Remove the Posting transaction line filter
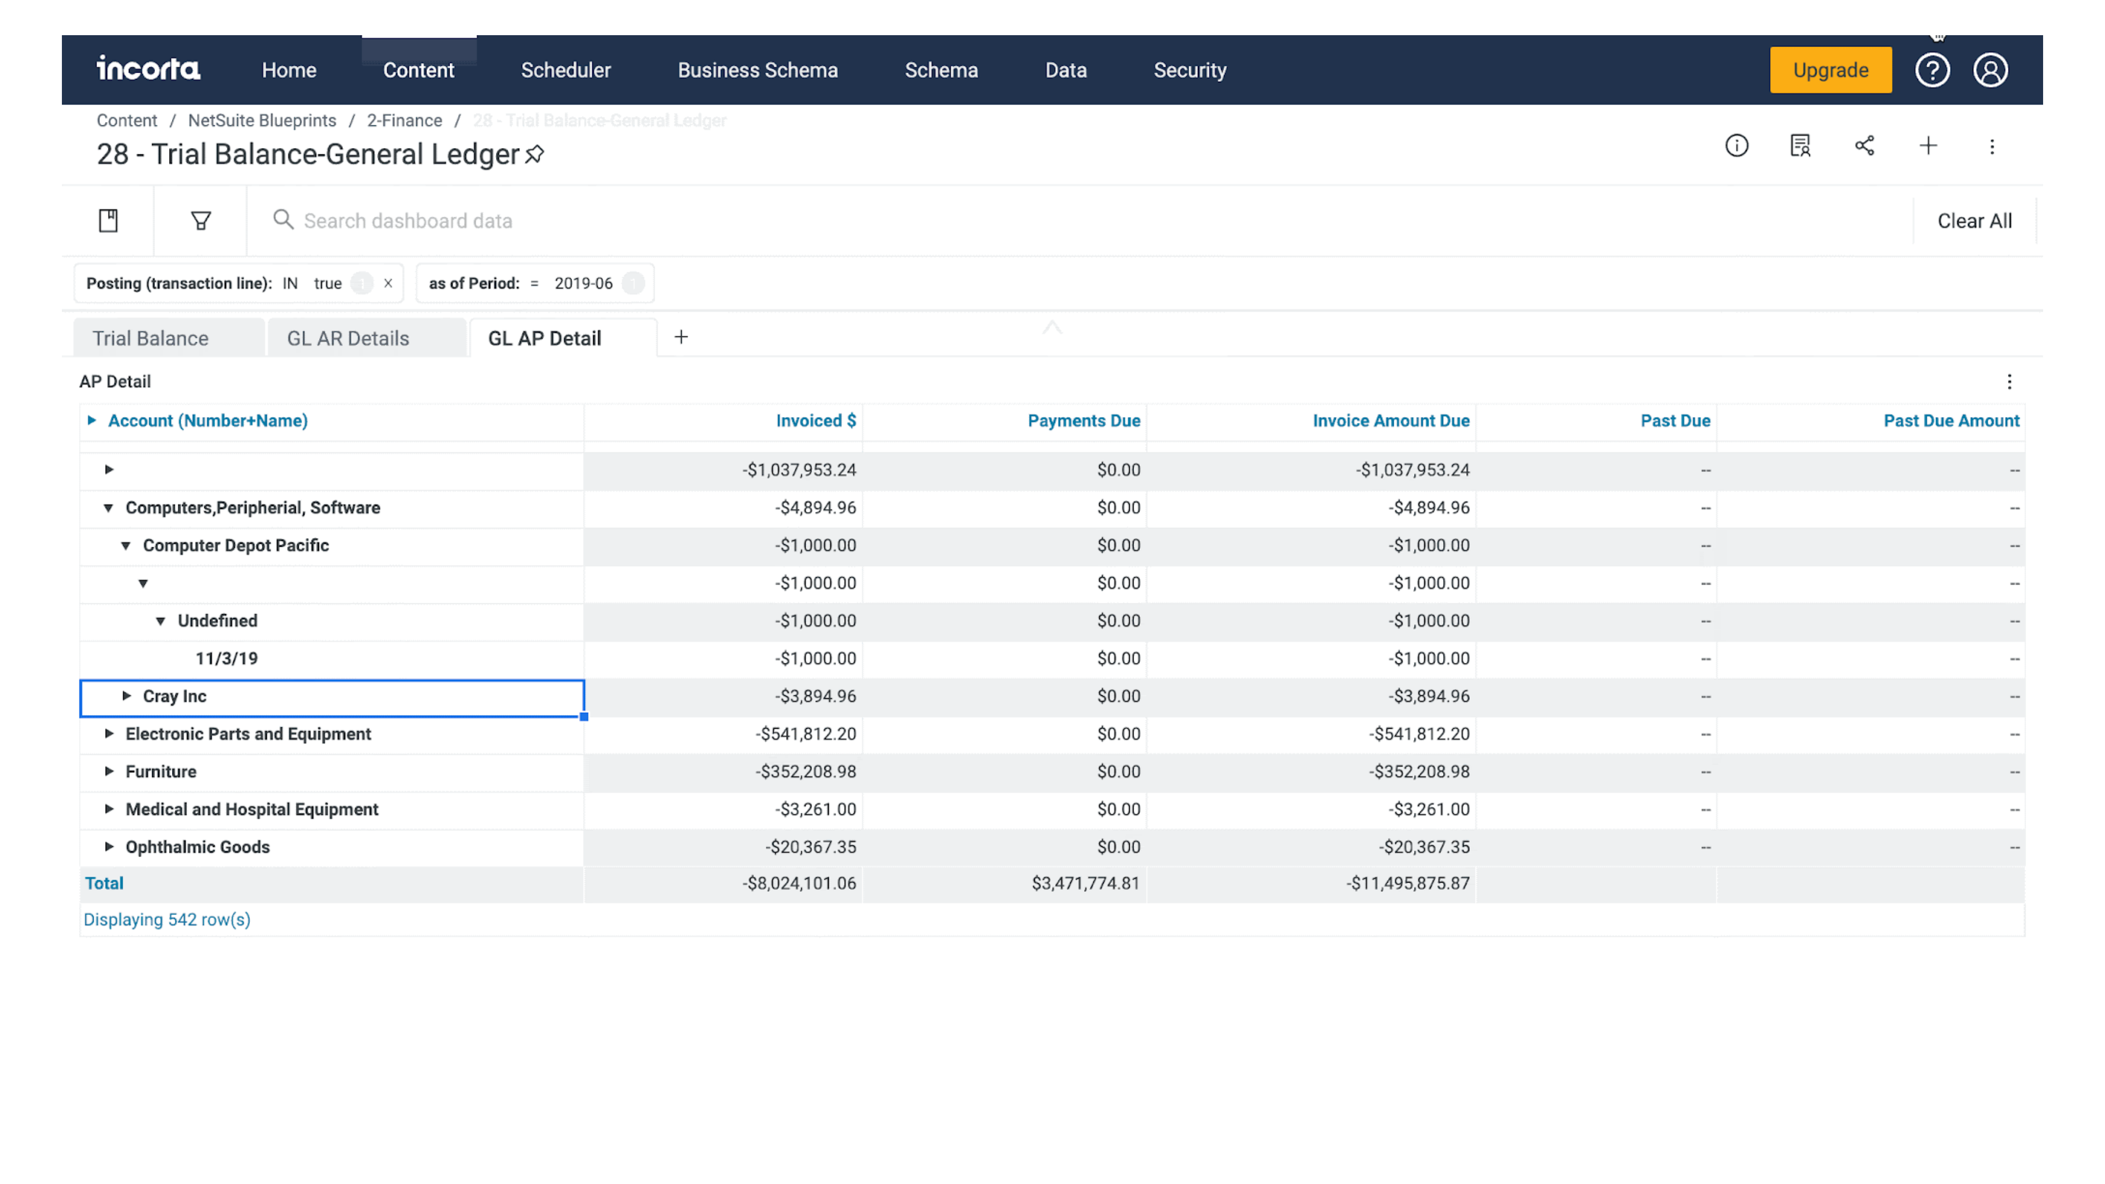Viewport: 2105px width, 1184px height. 388,283
